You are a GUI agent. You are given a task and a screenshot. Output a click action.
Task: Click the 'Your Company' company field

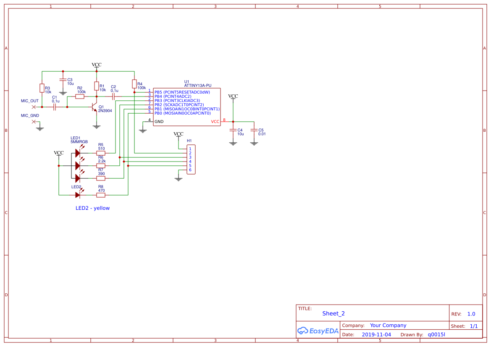click(388, 326)
